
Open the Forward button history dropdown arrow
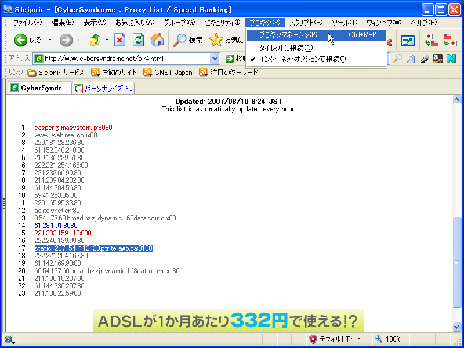point(78,40)
